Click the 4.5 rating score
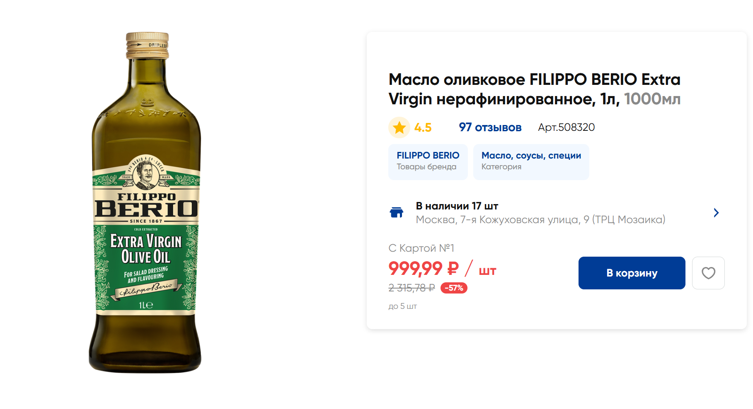 [423, 128]
